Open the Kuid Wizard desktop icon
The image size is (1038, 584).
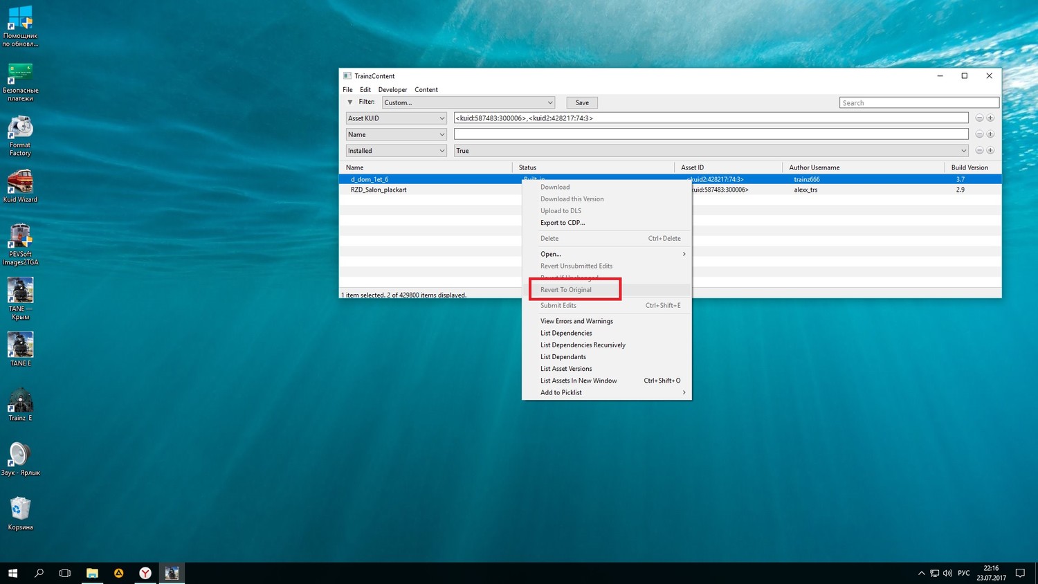click(20, 185)
